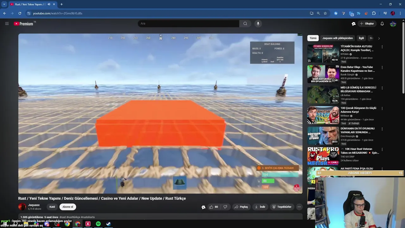The width and height of the screenshot is (405, 228).
Task: Open options for 10K Hour Rust Veteran video
Action: tap(382, 149)
